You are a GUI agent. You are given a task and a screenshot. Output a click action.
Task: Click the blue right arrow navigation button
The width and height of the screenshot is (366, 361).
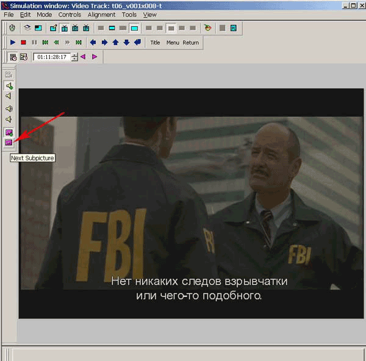coord(104,43)
